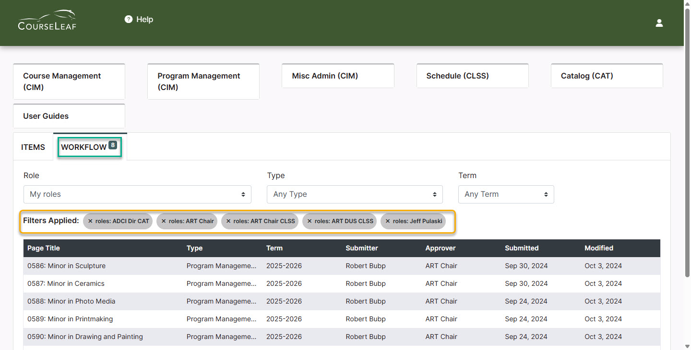
Task: Open the Help question mark icon
Action: pos(128,19)
